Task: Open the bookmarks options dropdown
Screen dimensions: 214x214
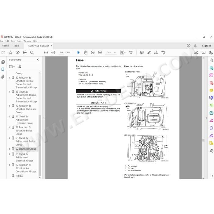Action: click(12, 67)
